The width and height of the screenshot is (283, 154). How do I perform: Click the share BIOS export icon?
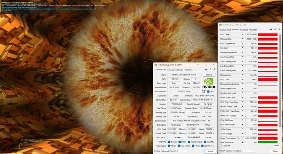click(204, 91)
